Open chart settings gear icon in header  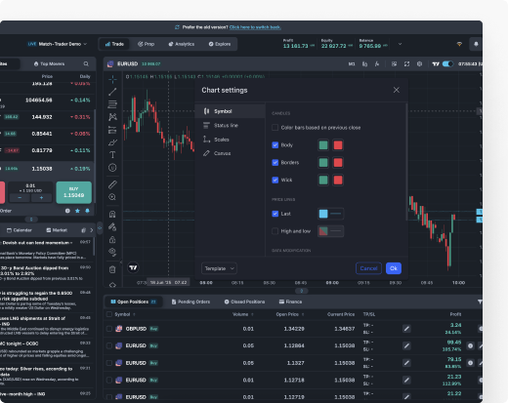click(x=419, y=64)
